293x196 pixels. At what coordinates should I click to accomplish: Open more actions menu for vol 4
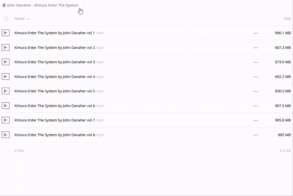[x=255, y=77]
